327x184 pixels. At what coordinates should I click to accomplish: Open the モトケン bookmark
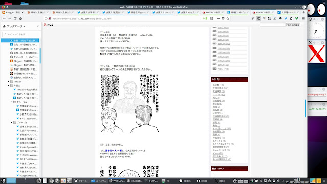(x=27, y=118)
